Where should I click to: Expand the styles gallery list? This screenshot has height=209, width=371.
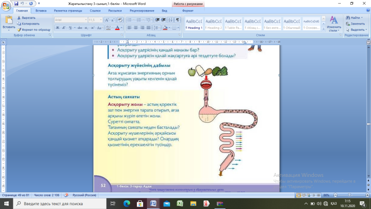click(x=323, y=29)
